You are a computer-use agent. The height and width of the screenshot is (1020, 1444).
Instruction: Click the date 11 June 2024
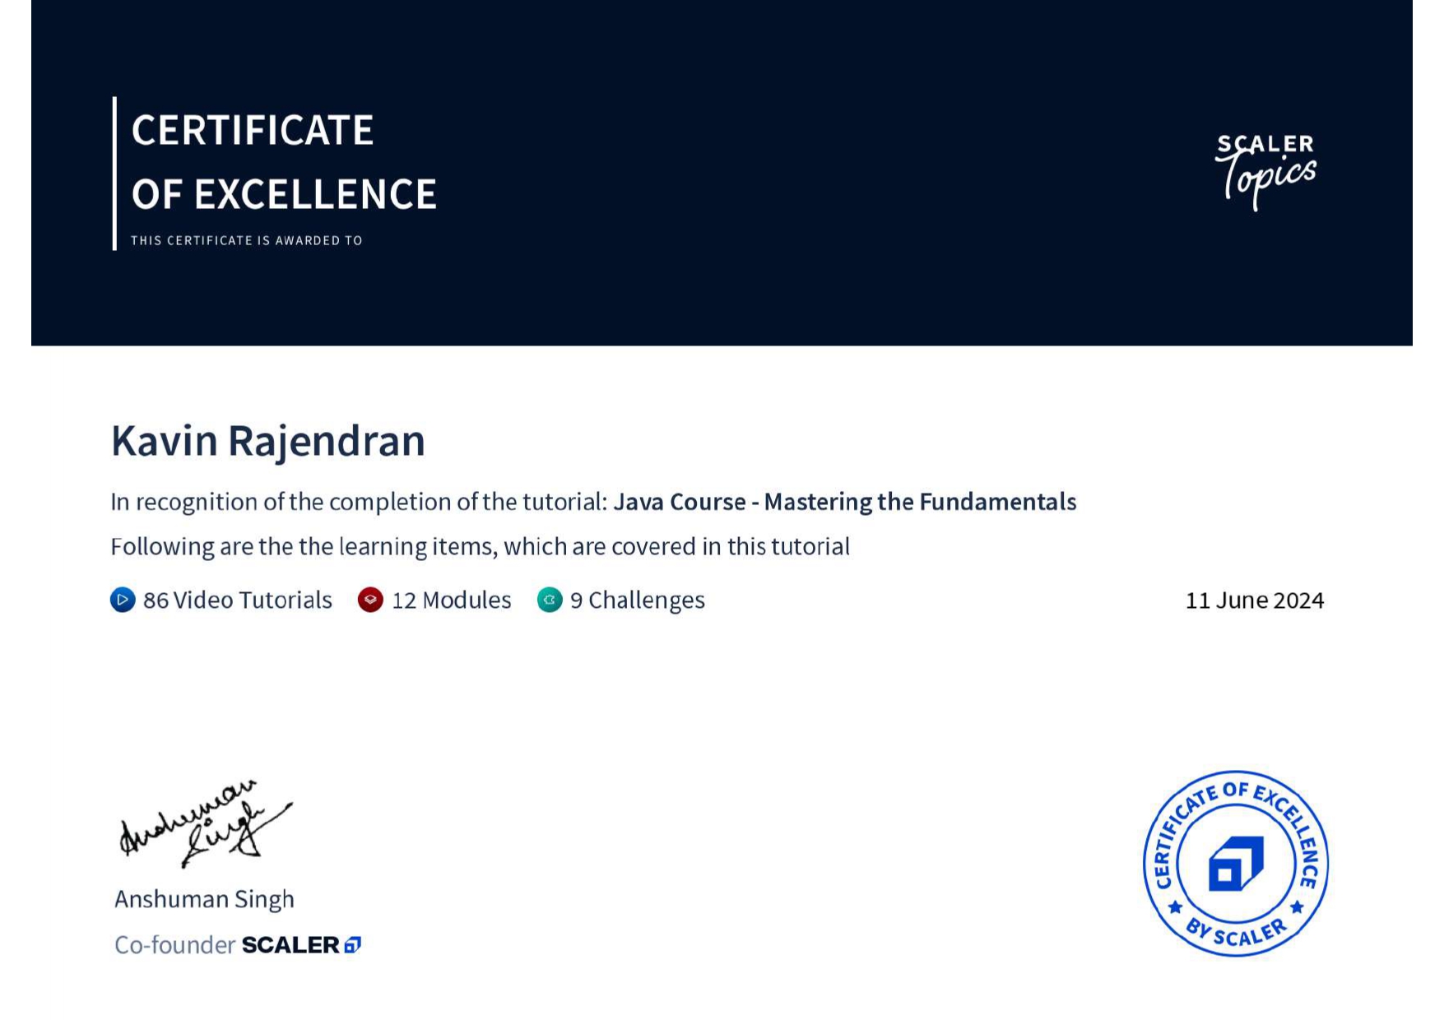(x=1254, y=600)
